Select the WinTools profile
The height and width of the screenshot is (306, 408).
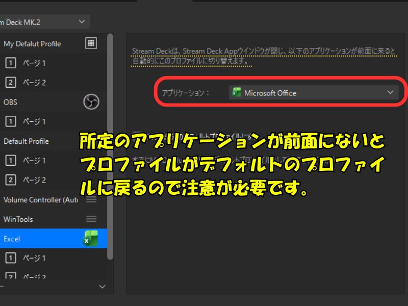point(18,219)
